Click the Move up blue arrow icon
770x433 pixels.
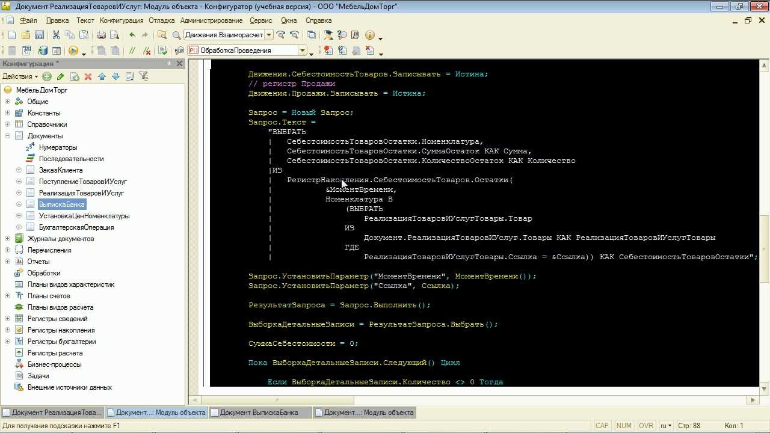pos(102,76)
